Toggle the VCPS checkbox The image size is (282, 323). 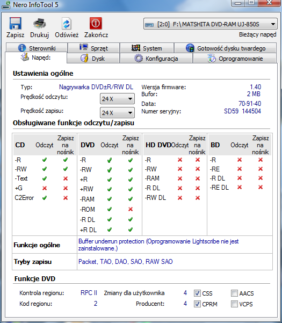234,304
